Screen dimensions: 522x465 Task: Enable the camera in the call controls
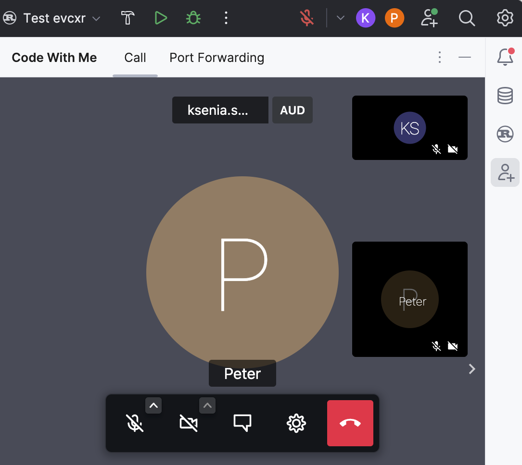point(189,423)
